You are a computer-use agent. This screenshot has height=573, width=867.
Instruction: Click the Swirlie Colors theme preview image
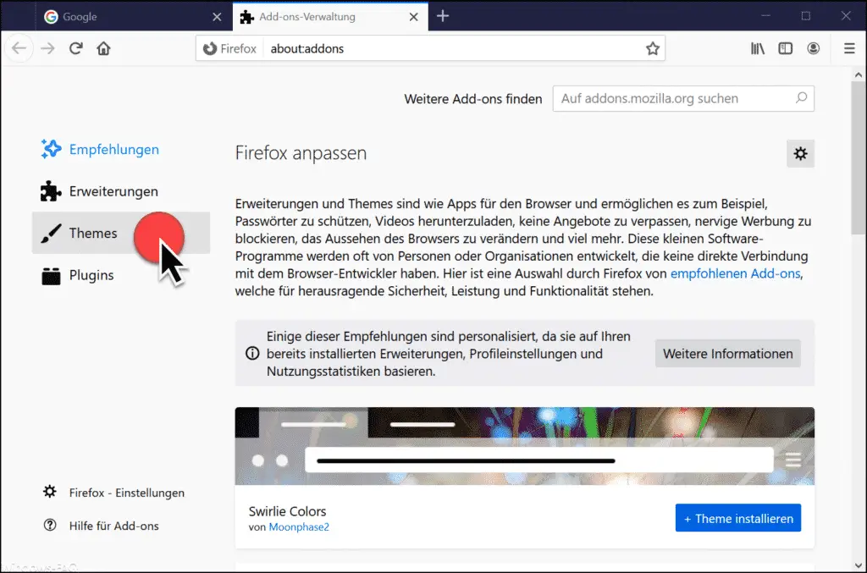[x=524, y=446]
